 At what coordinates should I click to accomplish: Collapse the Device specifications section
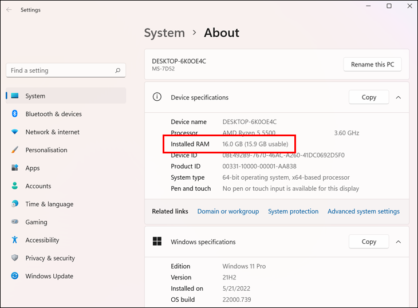[399, 97]
